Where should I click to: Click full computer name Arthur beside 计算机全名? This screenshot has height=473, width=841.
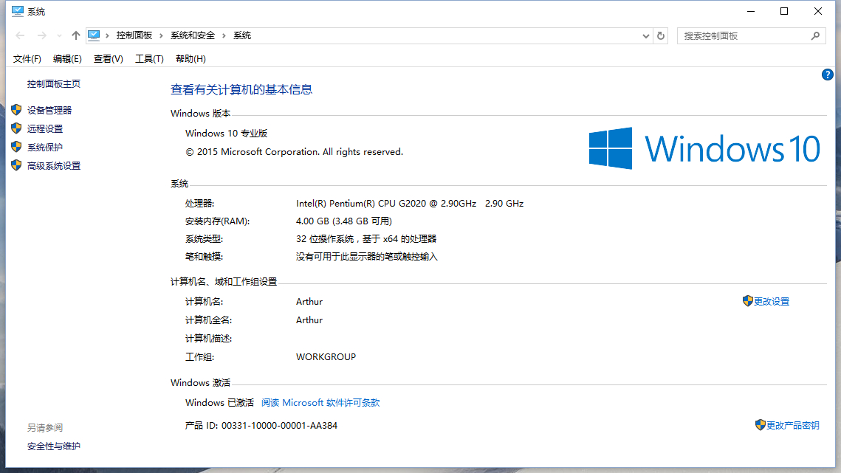click(309, 320)
